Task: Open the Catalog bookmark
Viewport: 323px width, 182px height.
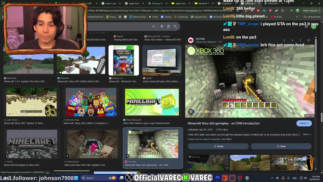Action: point(166,17)
